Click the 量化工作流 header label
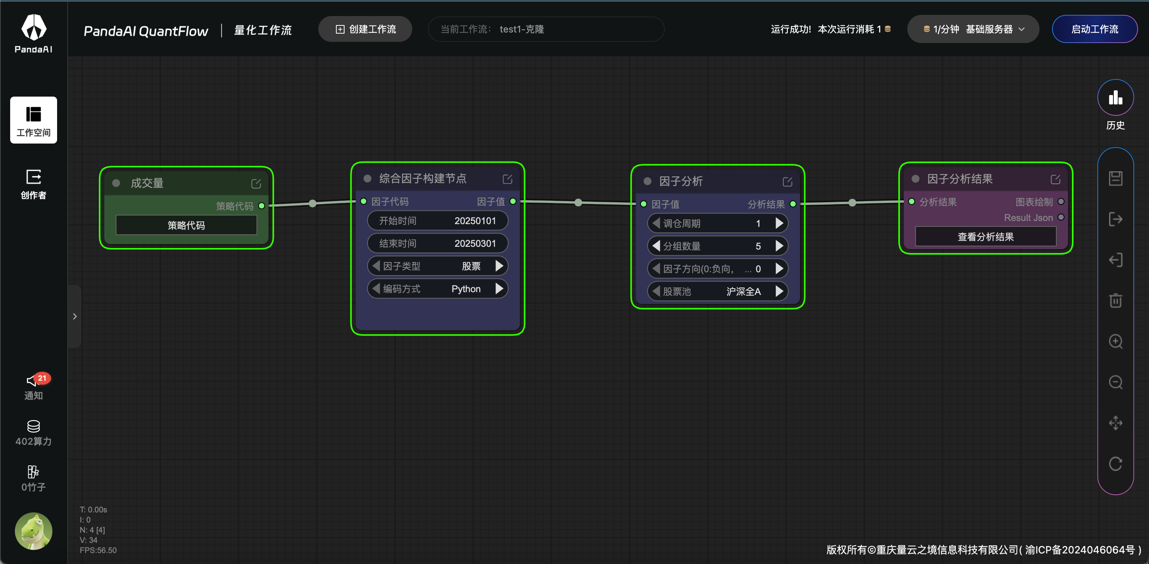The height and width of the screenshot is (564, 1149). tap(263, 30)
